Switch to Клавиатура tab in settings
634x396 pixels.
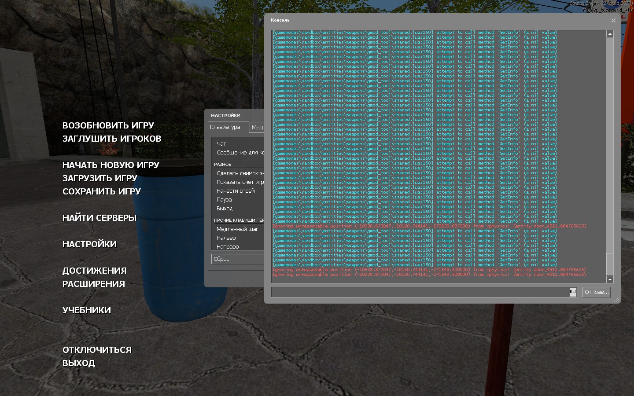click(228, 127)
